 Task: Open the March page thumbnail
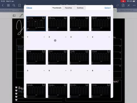[79, 24]
